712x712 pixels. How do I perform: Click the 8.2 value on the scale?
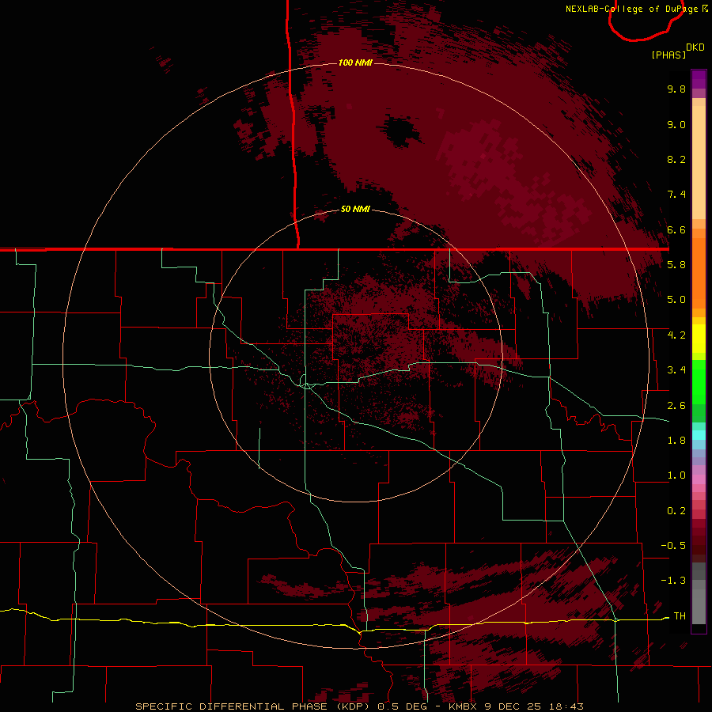(676, 159)
